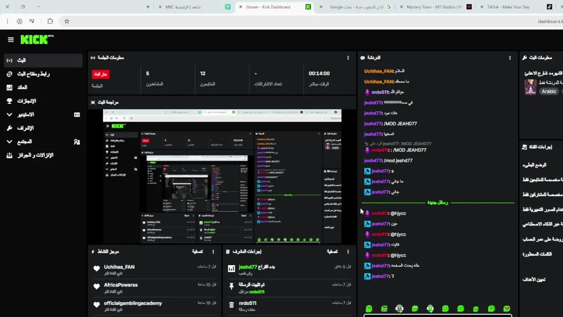Viewport: 563px width, 317px height.
Task: Click the first green emote in the emote row
Action: coord(369,309)
